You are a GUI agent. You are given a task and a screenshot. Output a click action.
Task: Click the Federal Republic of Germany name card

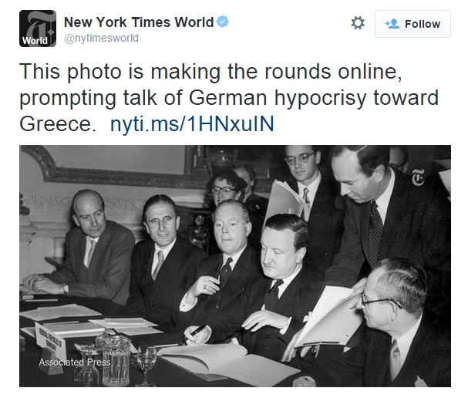click(50, 337)
